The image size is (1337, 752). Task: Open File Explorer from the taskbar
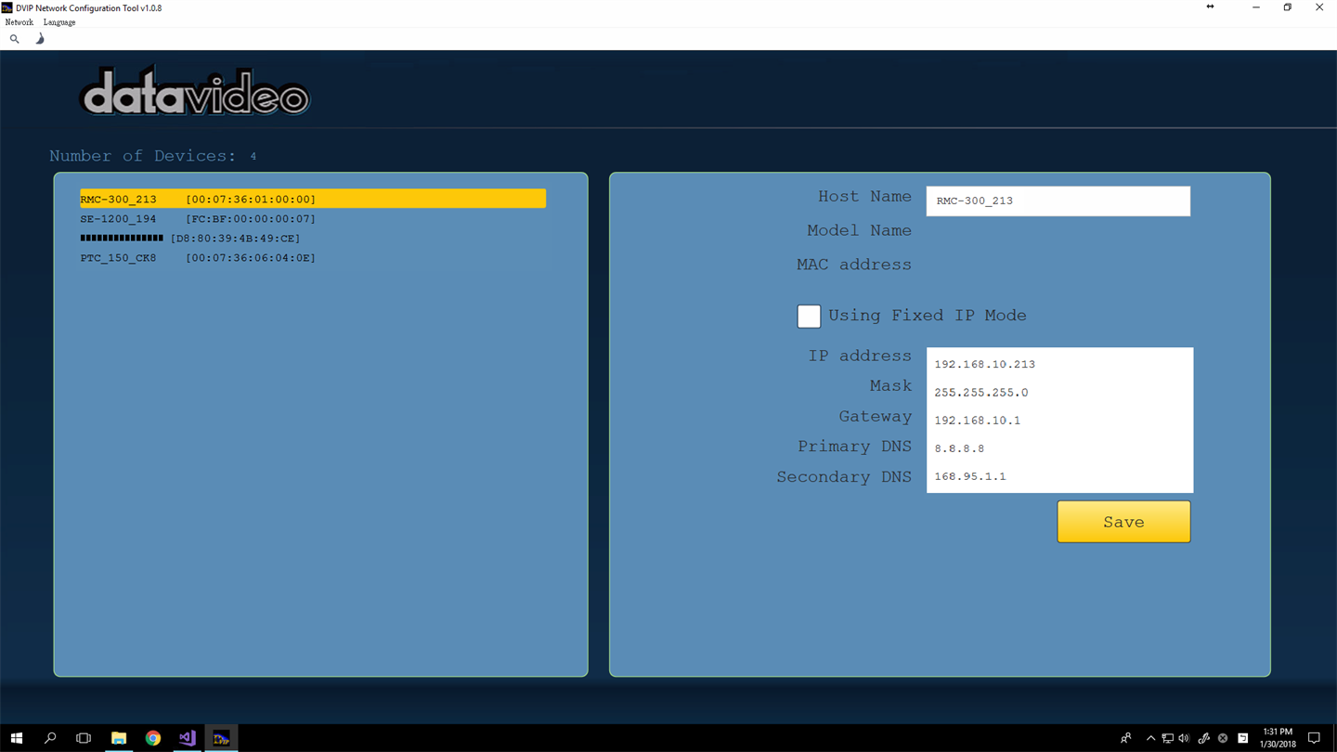click(119, 738)
